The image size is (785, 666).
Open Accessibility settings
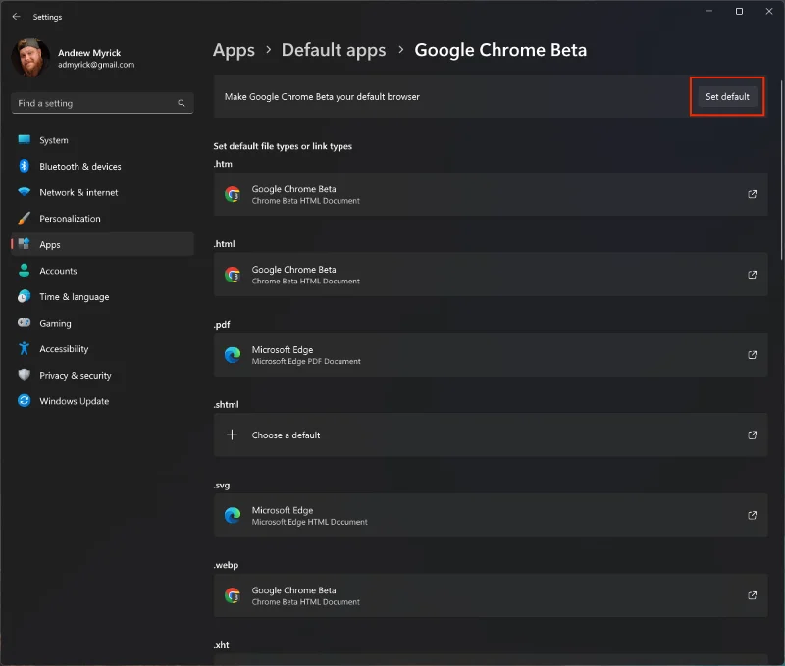pos(102,349)
